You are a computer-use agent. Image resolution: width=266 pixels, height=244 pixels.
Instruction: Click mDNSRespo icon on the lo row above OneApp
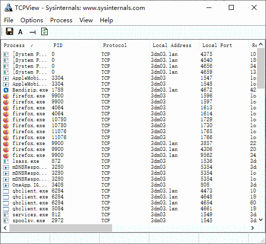click(6, 179)
